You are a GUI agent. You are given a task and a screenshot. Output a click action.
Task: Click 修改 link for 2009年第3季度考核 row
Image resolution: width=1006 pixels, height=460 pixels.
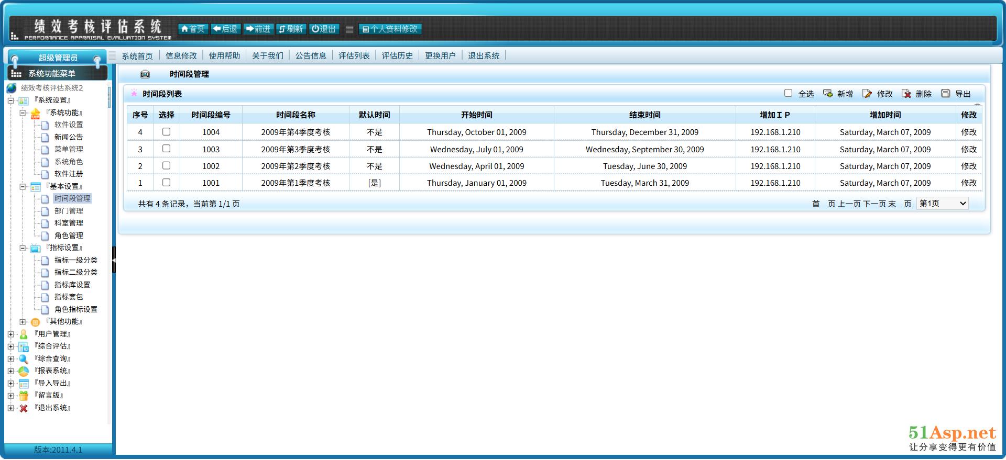pyautogui.click(x=968, y=149)
